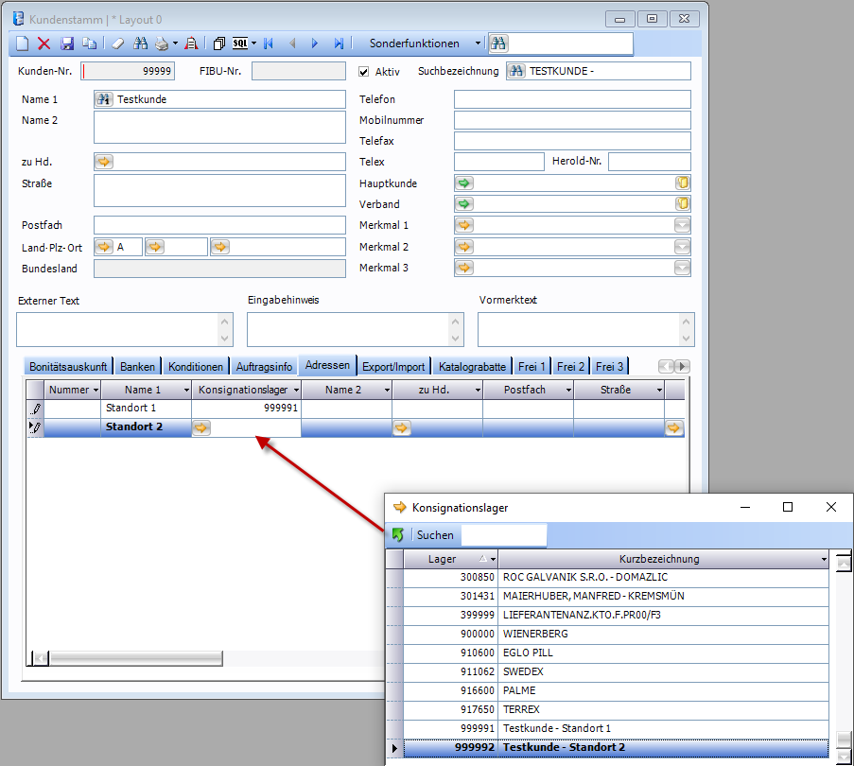This screenshot has height=766, width=854.
Task: Click the red X delete icon
Action: click(44, 44)
